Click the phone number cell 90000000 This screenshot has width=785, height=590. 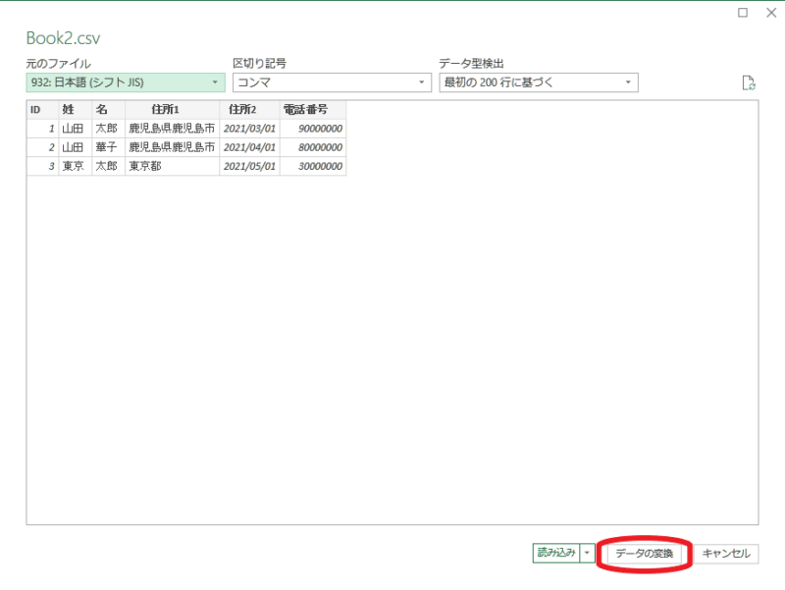[x=312, y=129]
